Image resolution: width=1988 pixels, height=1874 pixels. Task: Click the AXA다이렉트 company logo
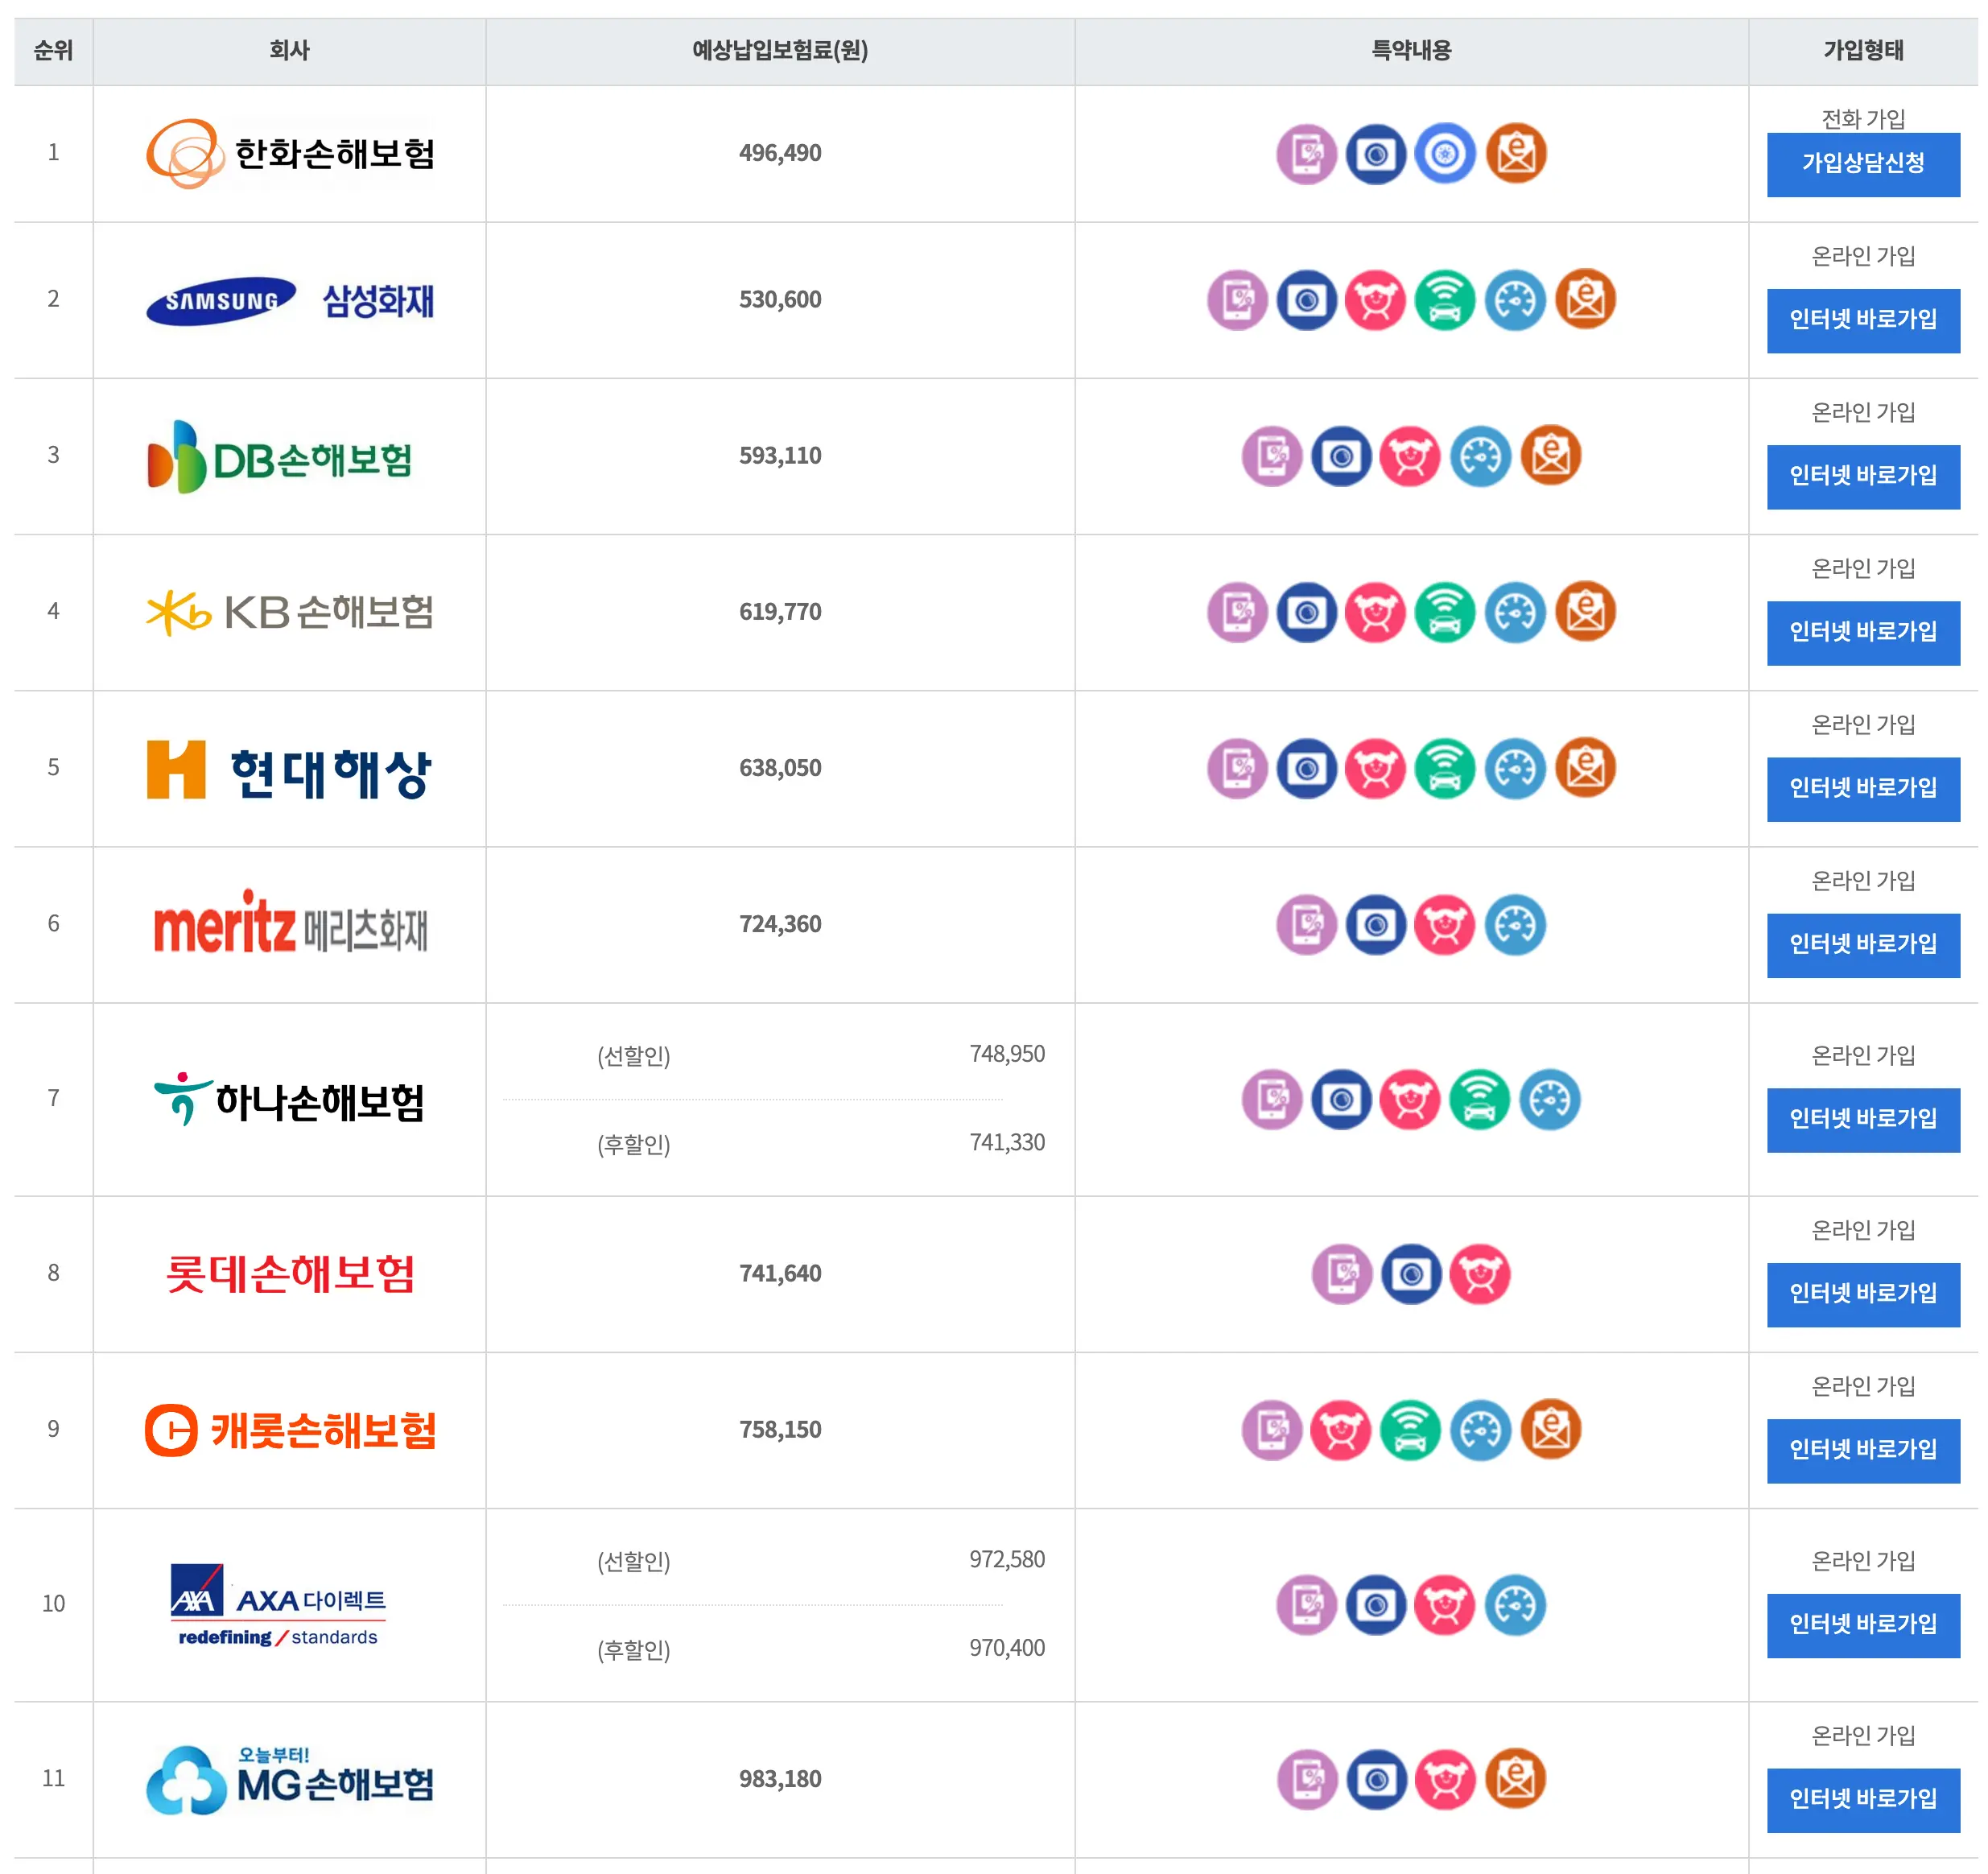pyautogui.click(x=280, y=1605)
